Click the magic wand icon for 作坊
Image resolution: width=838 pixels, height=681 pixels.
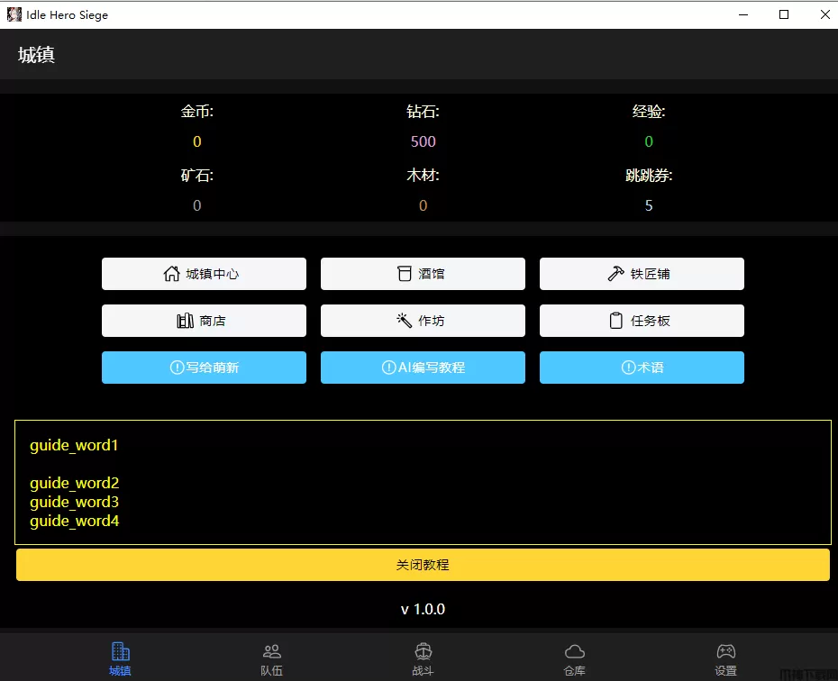coord(404,321)
